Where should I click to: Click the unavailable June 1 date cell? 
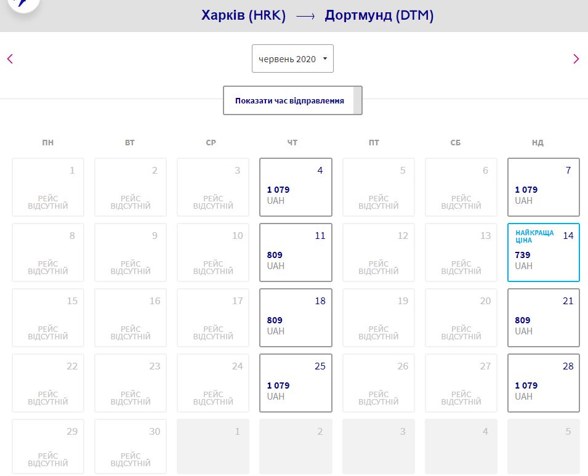pos(48,187)
